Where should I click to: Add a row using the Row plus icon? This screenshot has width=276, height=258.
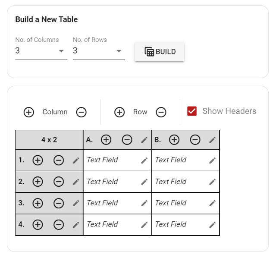click(x=119, y=112)
